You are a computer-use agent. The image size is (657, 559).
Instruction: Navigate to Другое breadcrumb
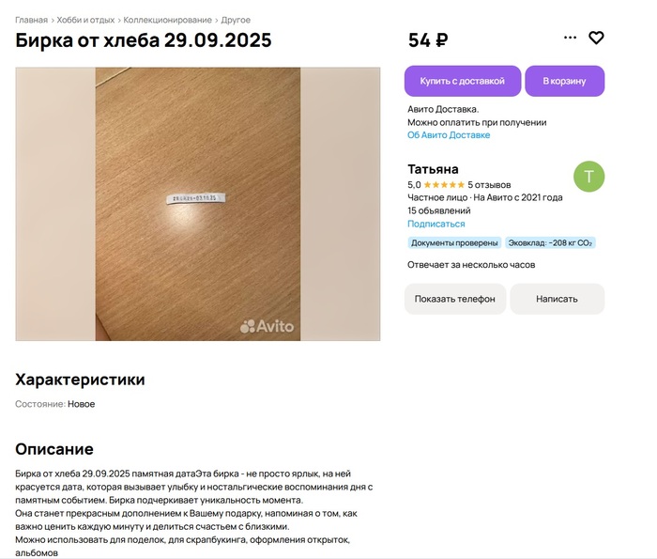point(236,20)
